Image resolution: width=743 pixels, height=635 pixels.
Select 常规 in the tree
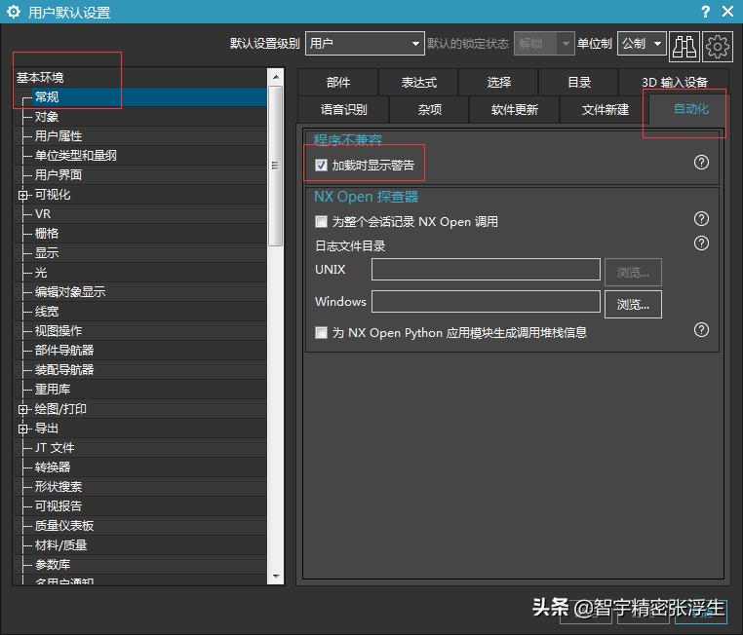click(47, 97)
